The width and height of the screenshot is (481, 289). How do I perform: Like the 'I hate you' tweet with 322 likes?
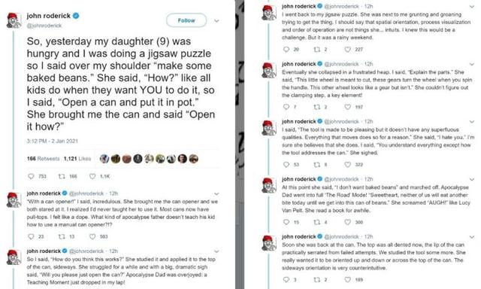pos(347,165)
